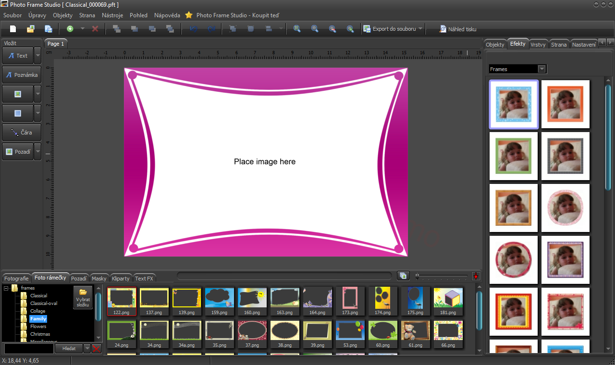Open the dropdown beside the green add icon

pyautogui.click(x=82, y=29)
